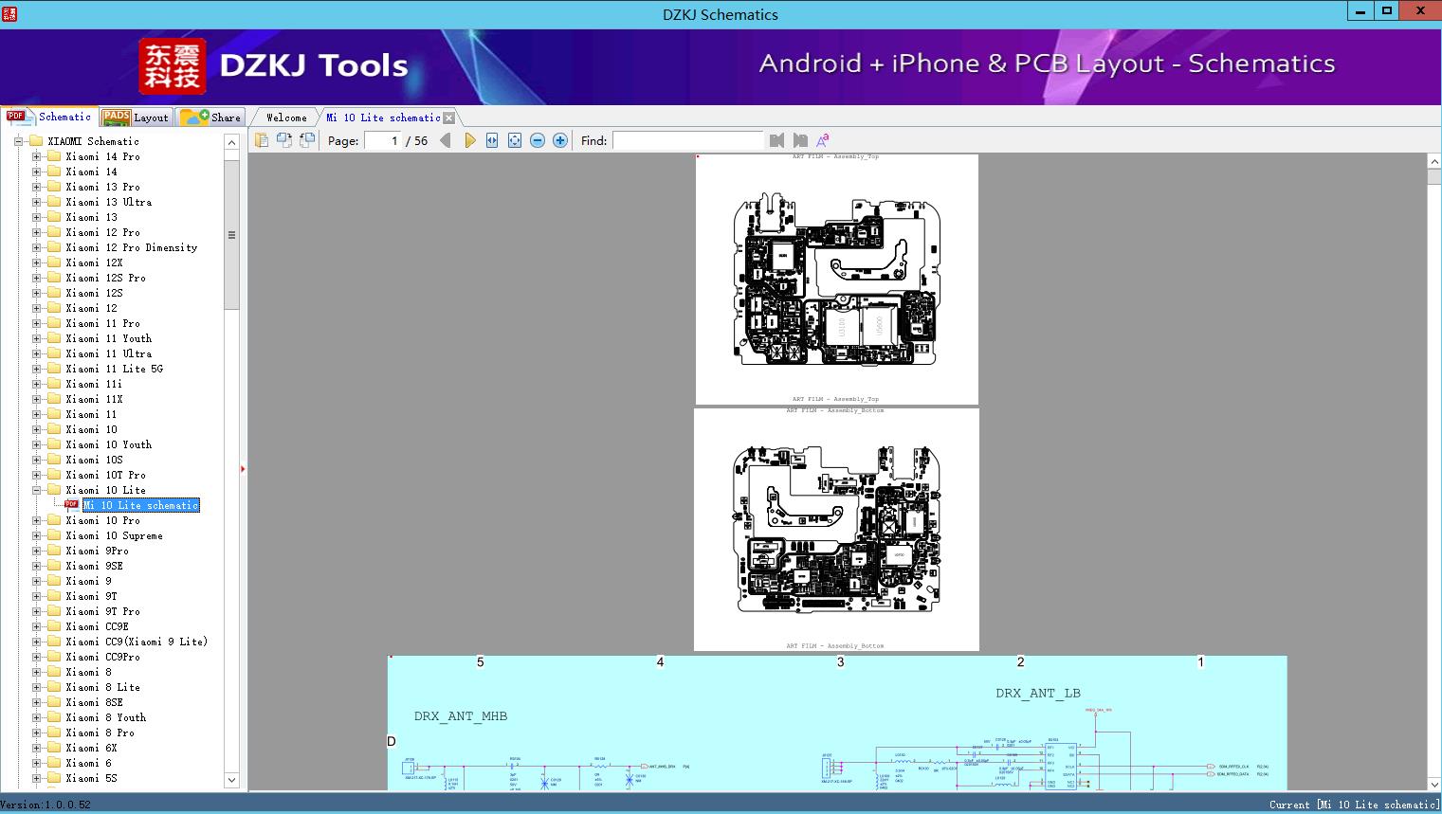Click the fit whole page icon

515,140
